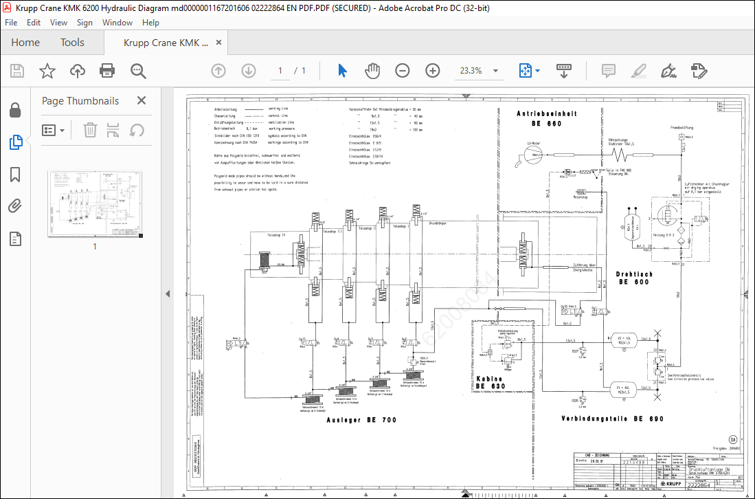Collapse the navigation pane with side arrow
Viewport: 755px width, 499px height.
[168, 293]
